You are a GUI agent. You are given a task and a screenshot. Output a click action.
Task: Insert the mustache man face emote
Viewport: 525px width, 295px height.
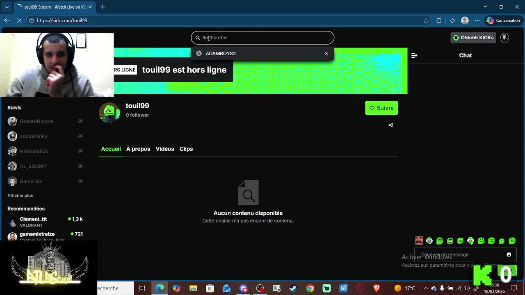[x=419, y=241]
